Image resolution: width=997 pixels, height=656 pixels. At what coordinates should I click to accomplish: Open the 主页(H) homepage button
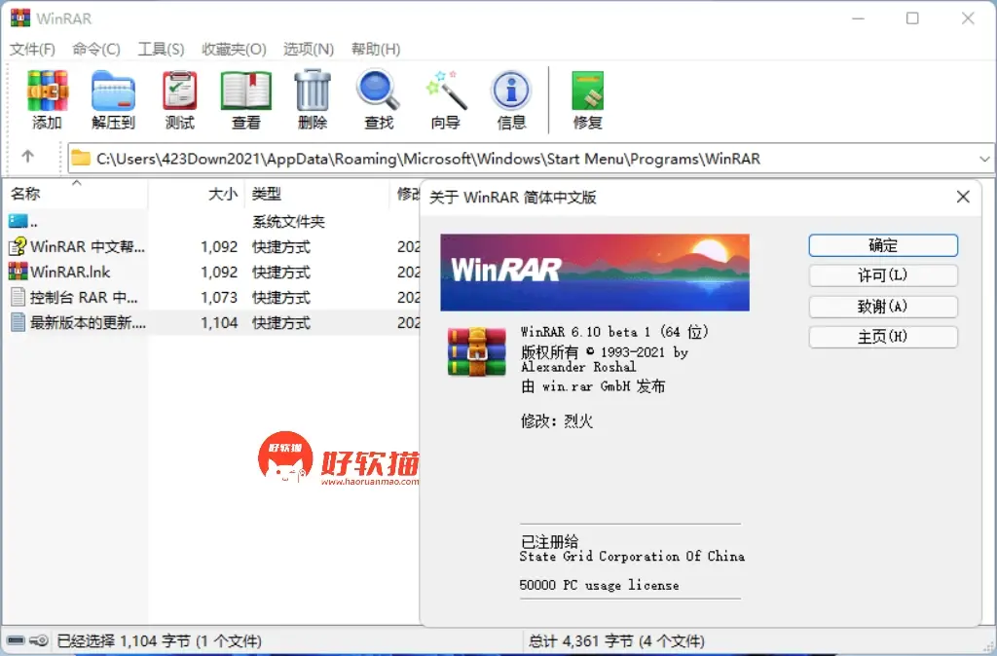click(883, 337)
